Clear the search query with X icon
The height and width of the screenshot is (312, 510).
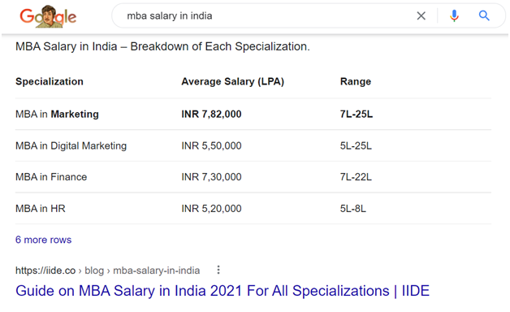[x=421, y=15]
